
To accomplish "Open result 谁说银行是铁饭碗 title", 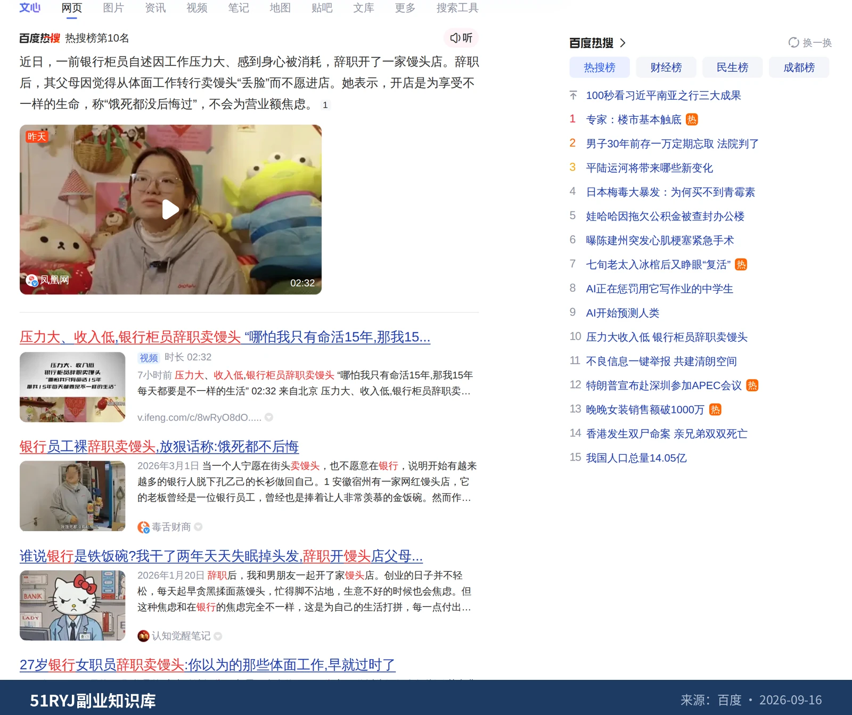I will pyautogui.click(x=221, y=556).
